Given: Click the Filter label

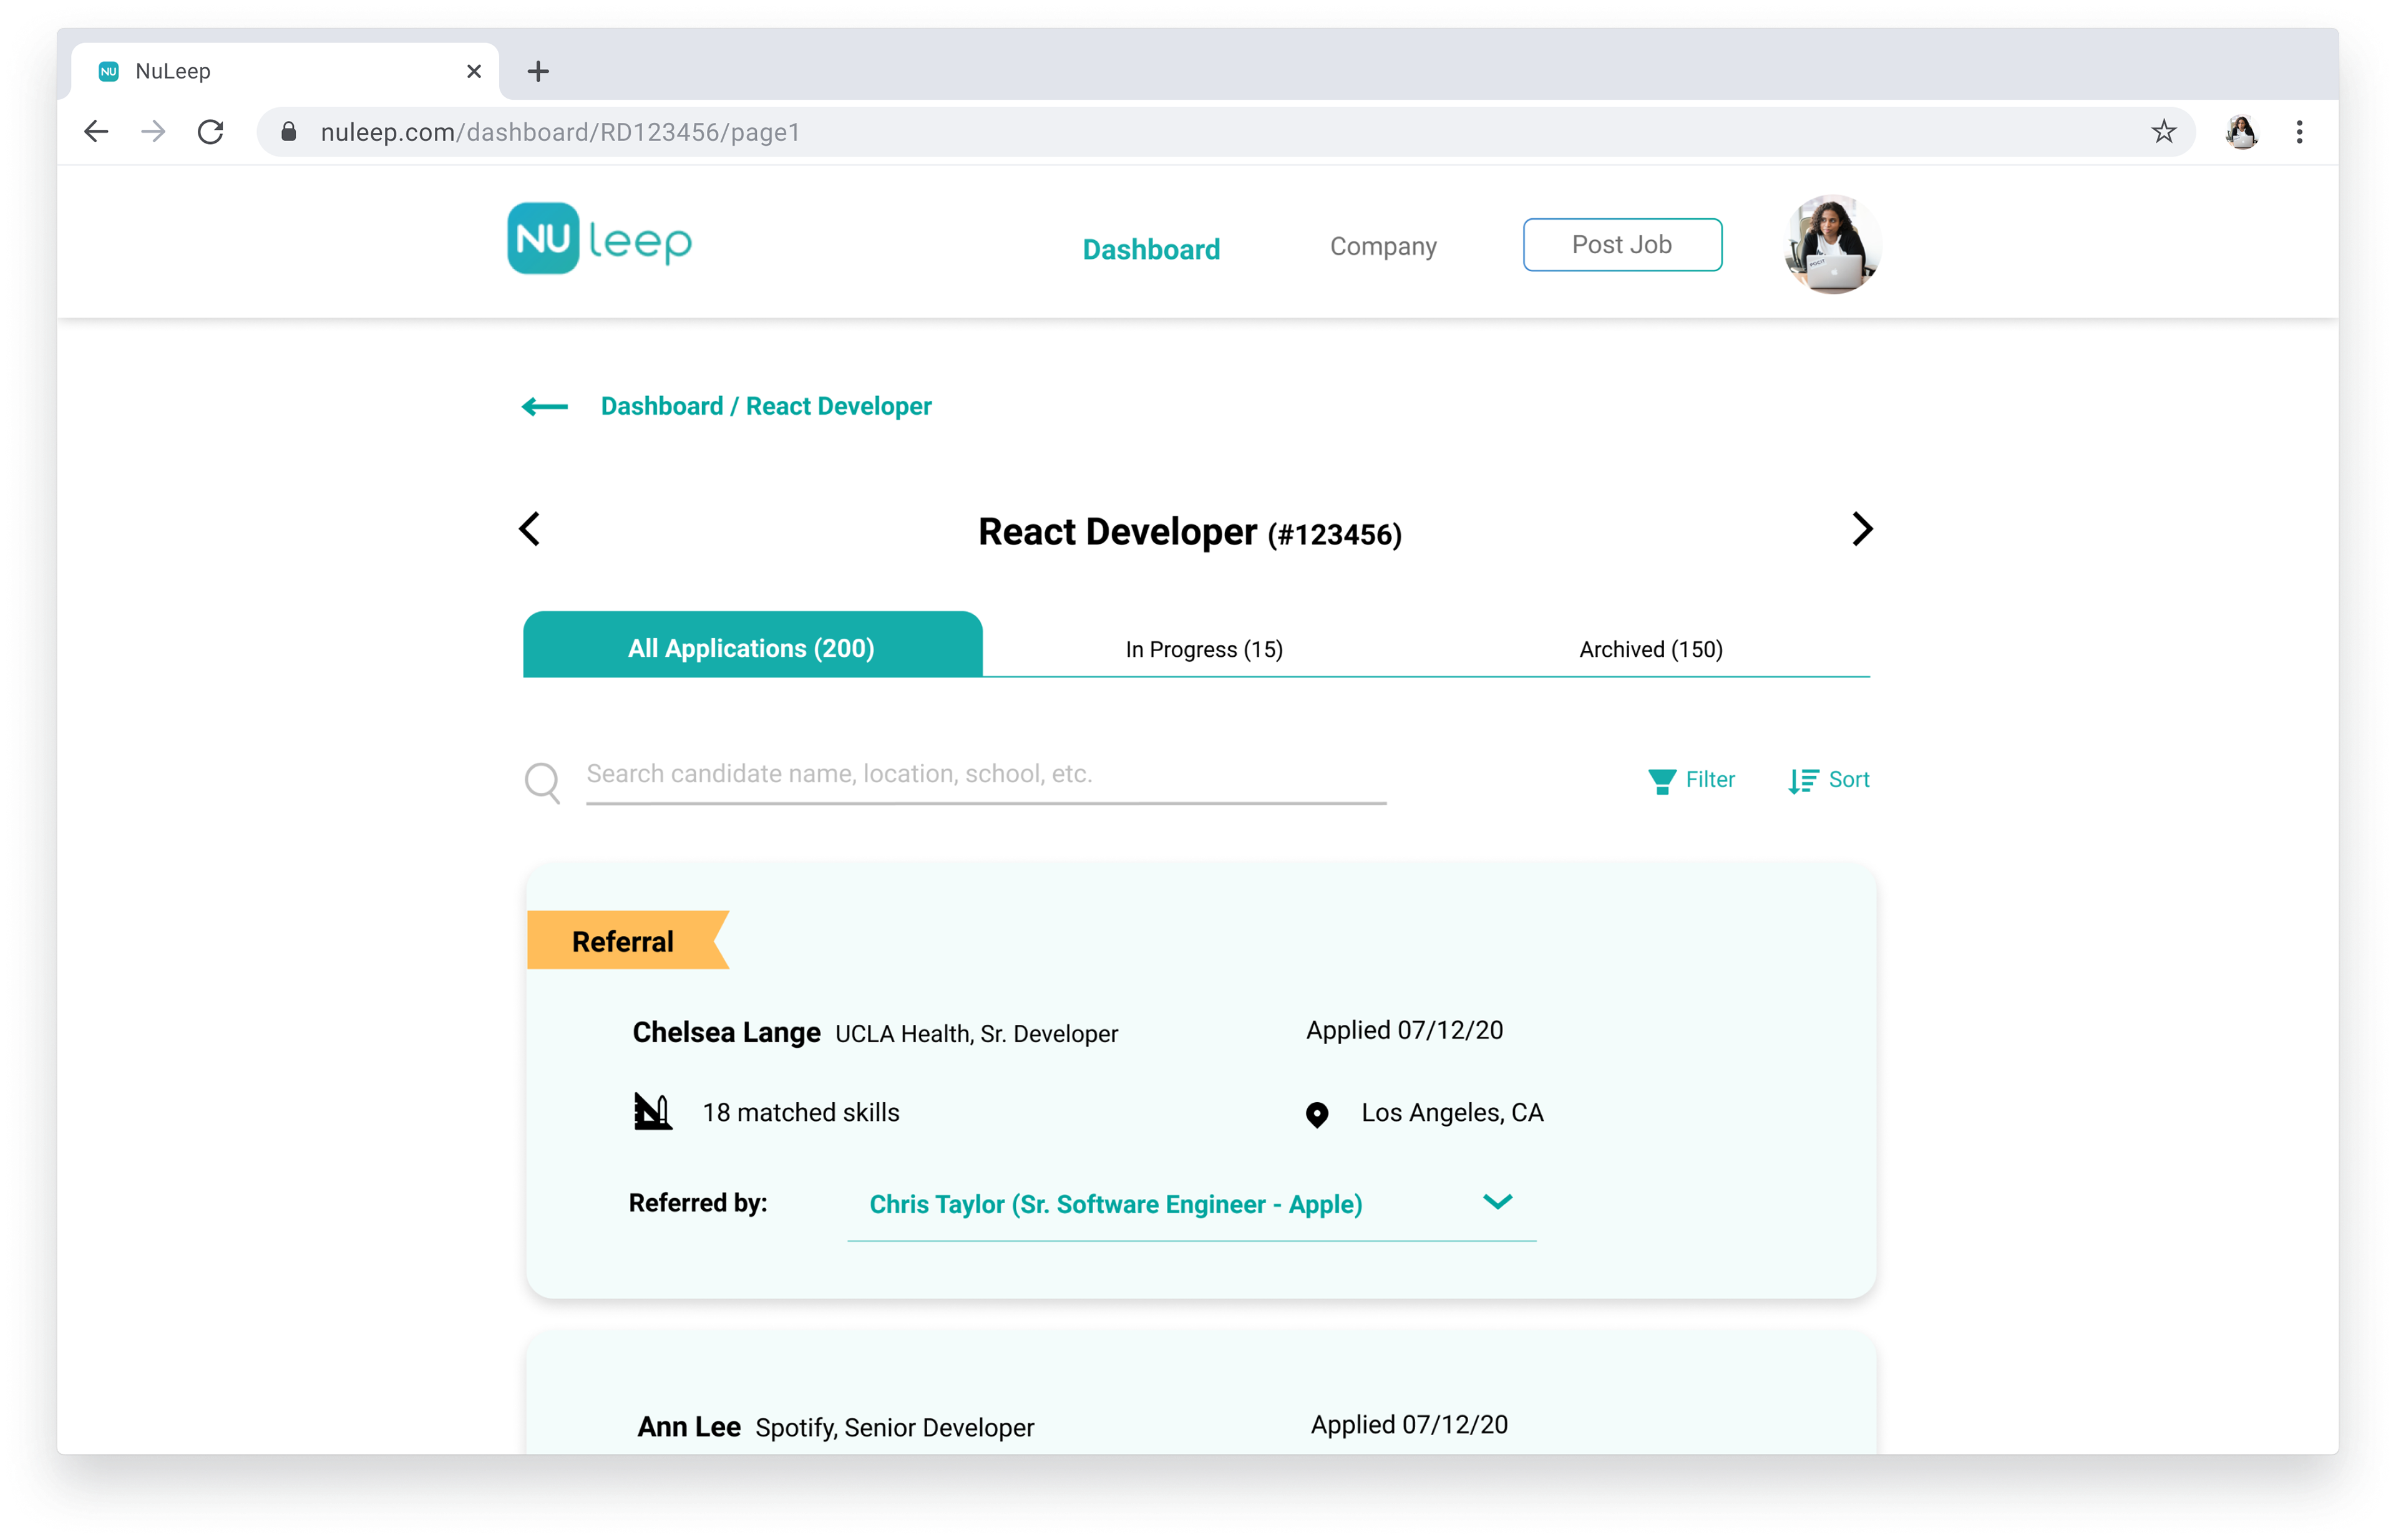Looking at the screenshot, I should pos(1710,780).
